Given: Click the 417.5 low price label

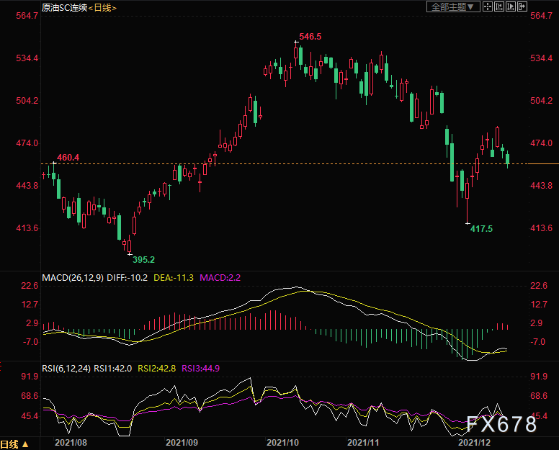Looking at the screenshot, I should tap(481, 229).
